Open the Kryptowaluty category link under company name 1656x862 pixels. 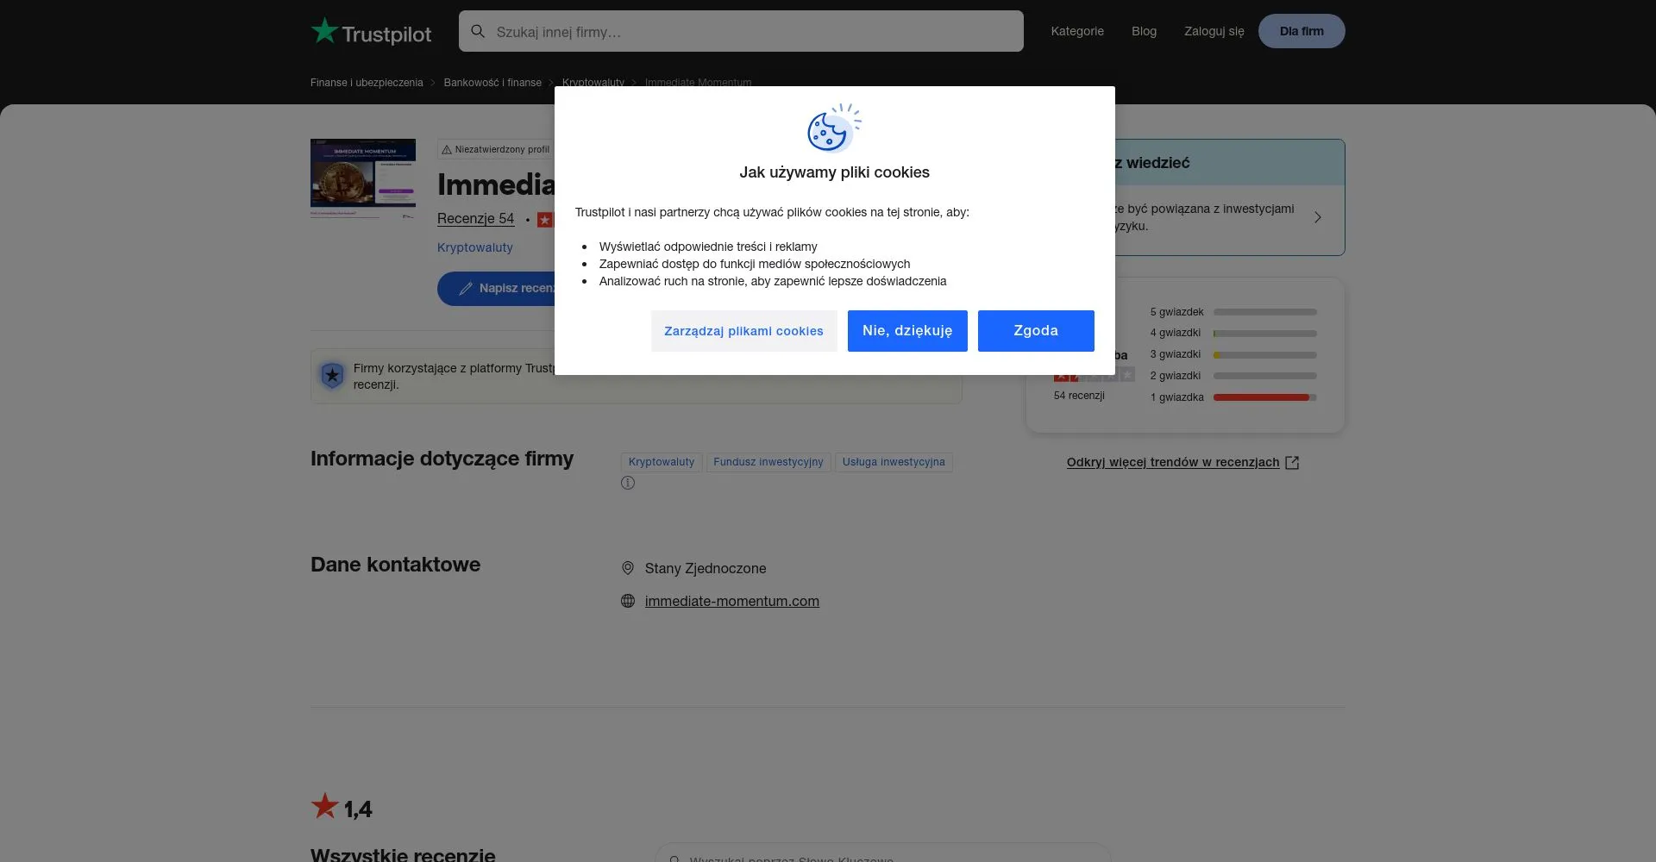[474, 247]
